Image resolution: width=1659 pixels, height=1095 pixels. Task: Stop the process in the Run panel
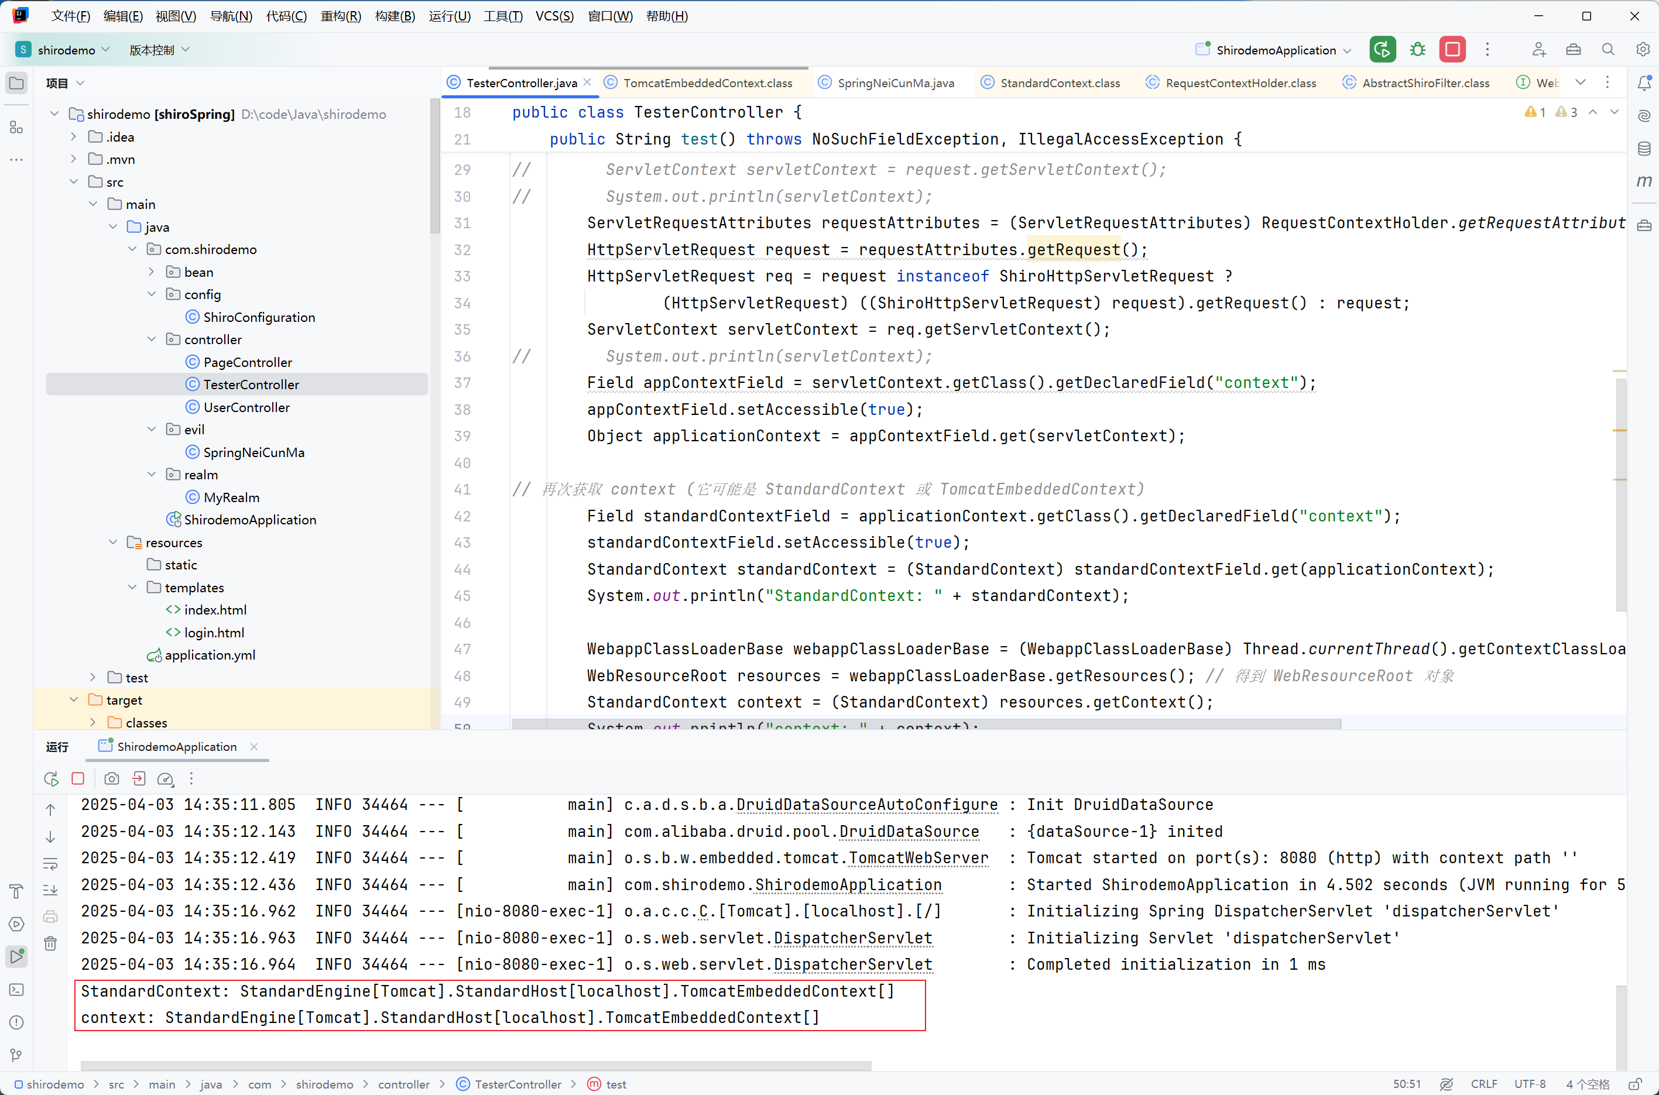pos(78,778)
